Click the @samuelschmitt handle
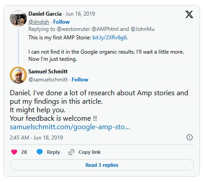 48,80
